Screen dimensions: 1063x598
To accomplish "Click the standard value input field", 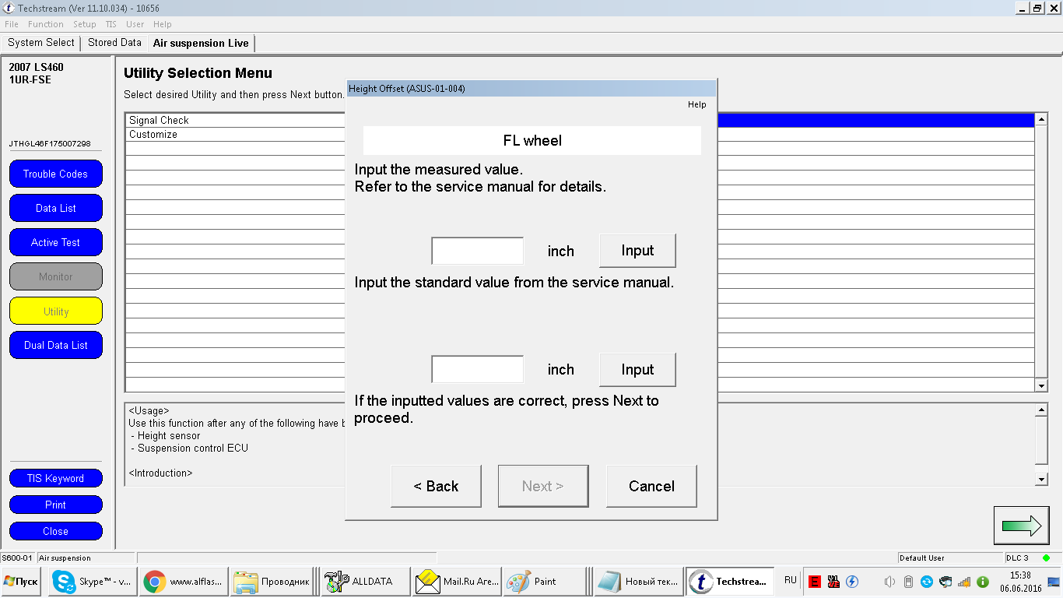I will (x=478, y=370).
